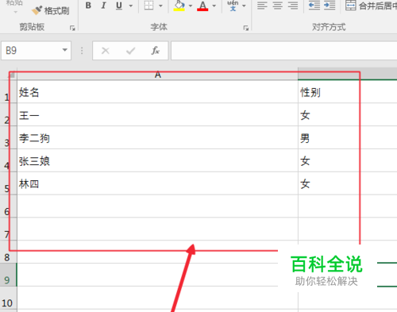Click the Select All corner triangle
This screenshot has width=397, height=312.
point(12,75)
